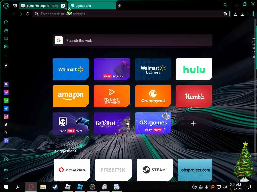Viewport: 257px width, 192px height.
Task: Open the amazon speed dial tile
Action: click(71, 96)
